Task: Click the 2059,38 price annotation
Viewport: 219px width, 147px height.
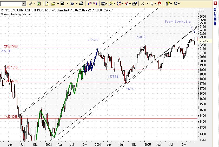Action: [6, 51]
